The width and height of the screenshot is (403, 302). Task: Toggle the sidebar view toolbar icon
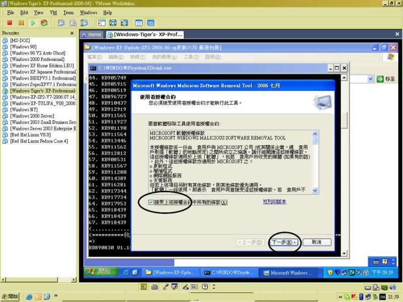click(102, 23)
